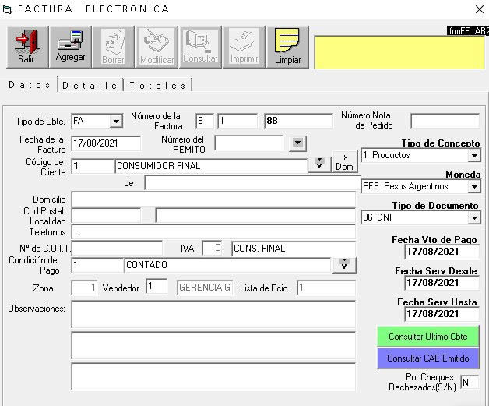489x406 pixels.
Task: Open the Tipo de Documento dropdown
Action: tap(473, 218)
